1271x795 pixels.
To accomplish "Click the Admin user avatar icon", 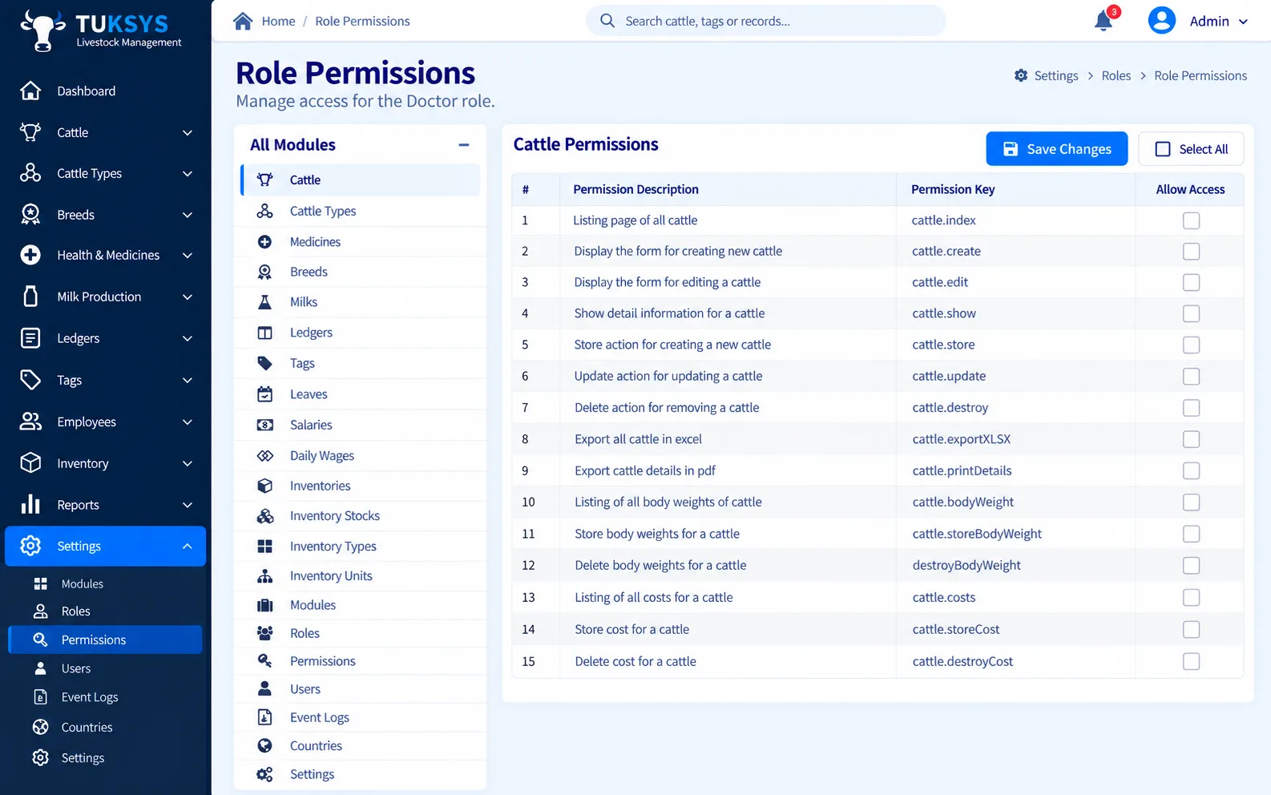I will pyautogui.click(x=1161, y=21).
